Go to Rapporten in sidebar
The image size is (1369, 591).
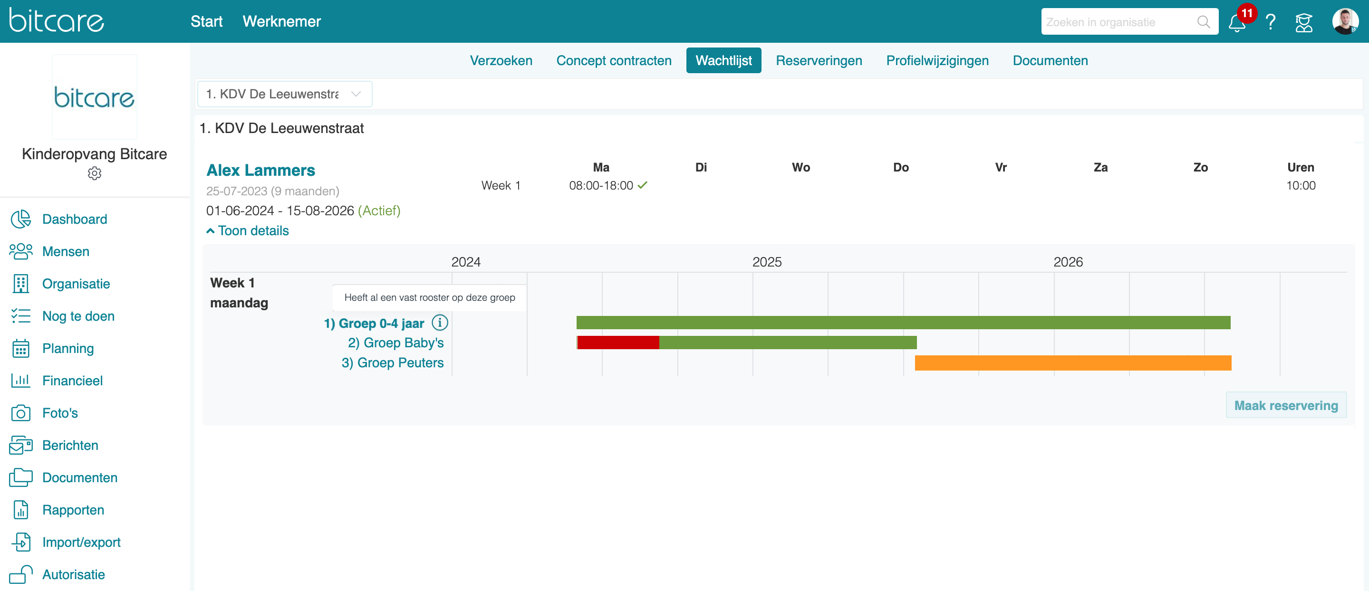(73, 510)
